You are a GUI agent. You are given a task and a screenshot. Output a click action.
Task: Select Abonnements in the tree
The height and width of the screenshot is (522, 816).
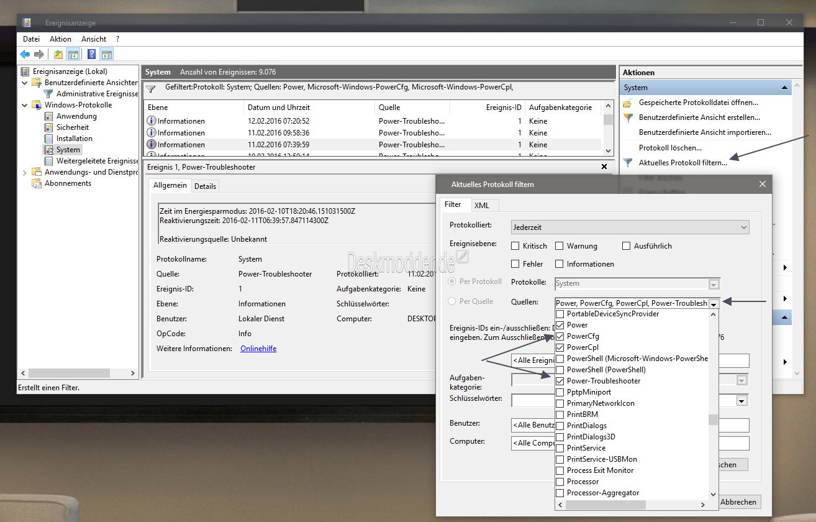coord(68,183)
